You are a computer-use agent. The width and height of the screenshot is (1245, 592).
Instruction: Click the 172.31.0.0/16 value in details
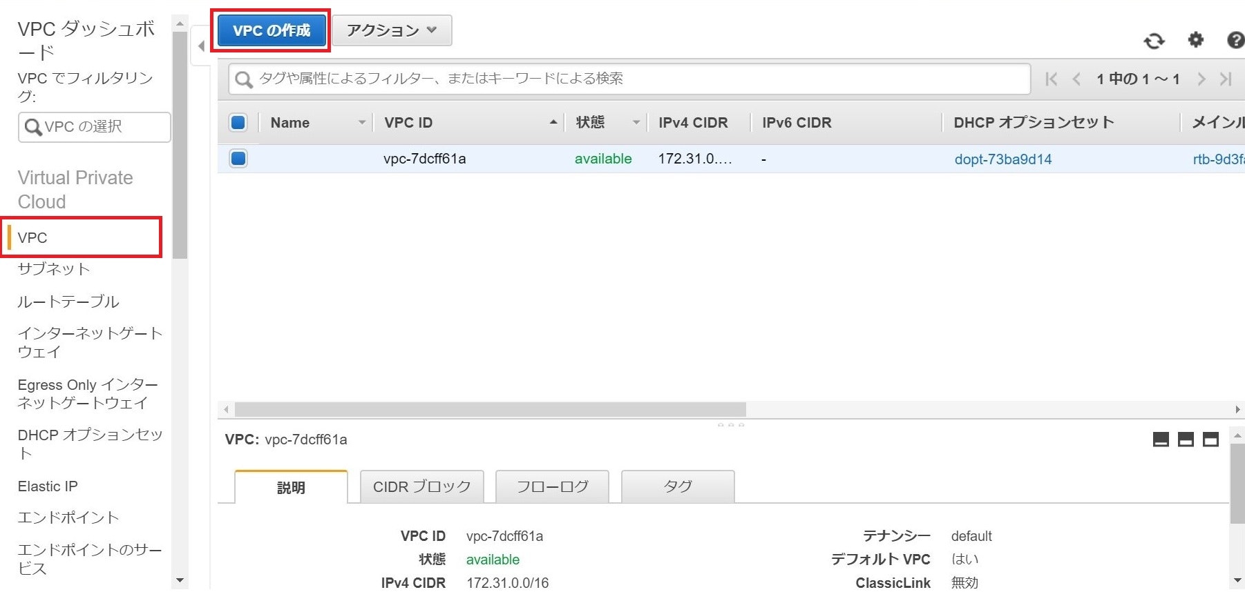[508, 583]
